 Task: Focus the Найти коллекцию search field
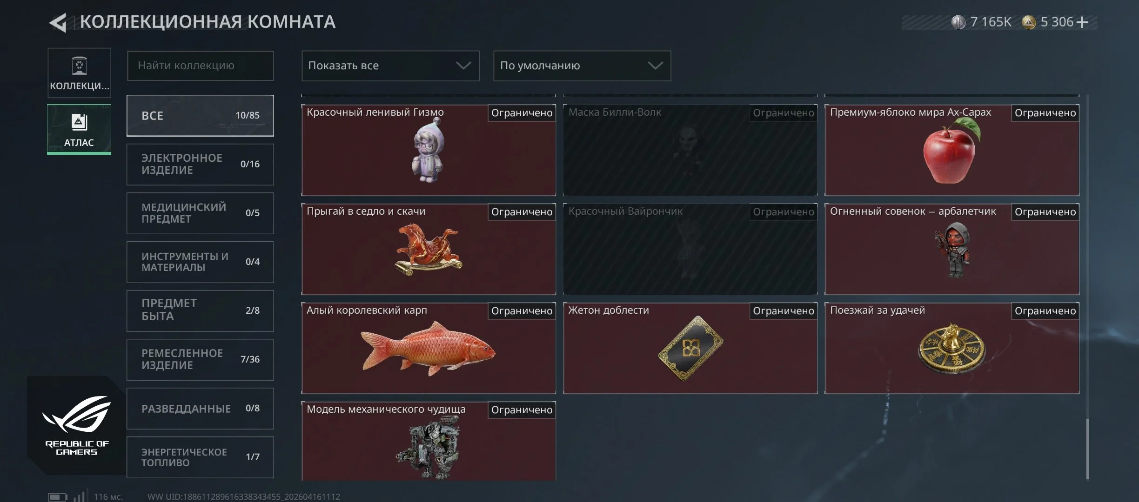201,66
